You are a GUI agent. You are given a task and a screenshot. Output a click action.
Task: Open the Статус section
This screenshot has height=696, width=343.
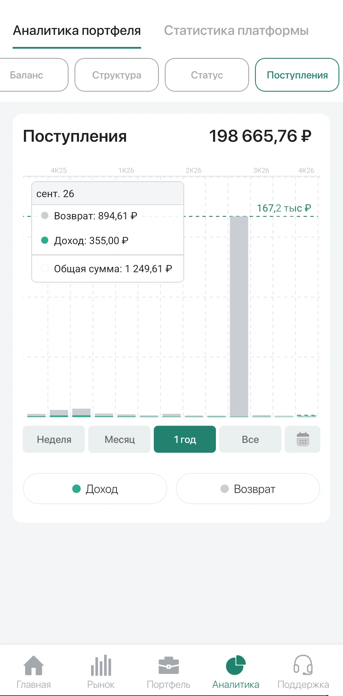coord(207,75)
